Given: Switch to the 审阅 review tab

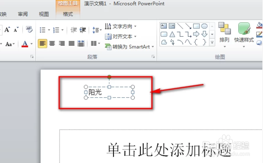Looking at the screenshot, I should pyautogui.click(x=23, y=14).
